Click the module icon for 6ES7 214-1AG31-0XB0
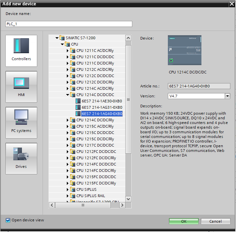This screenshot has height=232, width=236. [78, 107]
